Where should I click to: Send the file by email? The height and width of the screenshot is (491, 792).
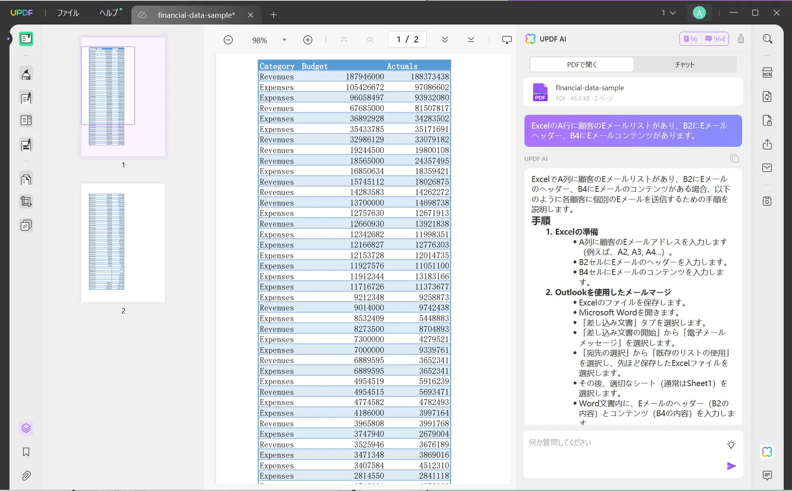(767, 168)
